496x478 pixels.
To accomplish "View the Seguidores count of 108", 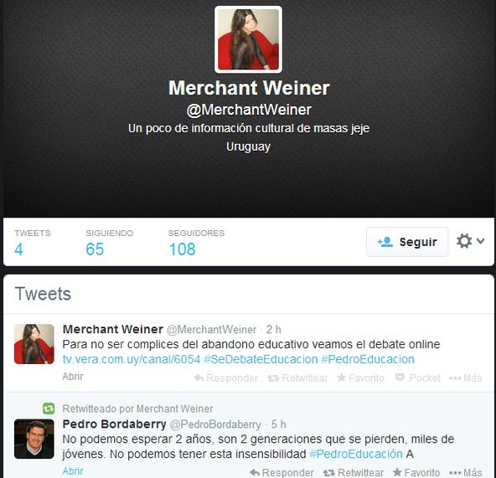I will pyautogui.click(x=196, y=243).
